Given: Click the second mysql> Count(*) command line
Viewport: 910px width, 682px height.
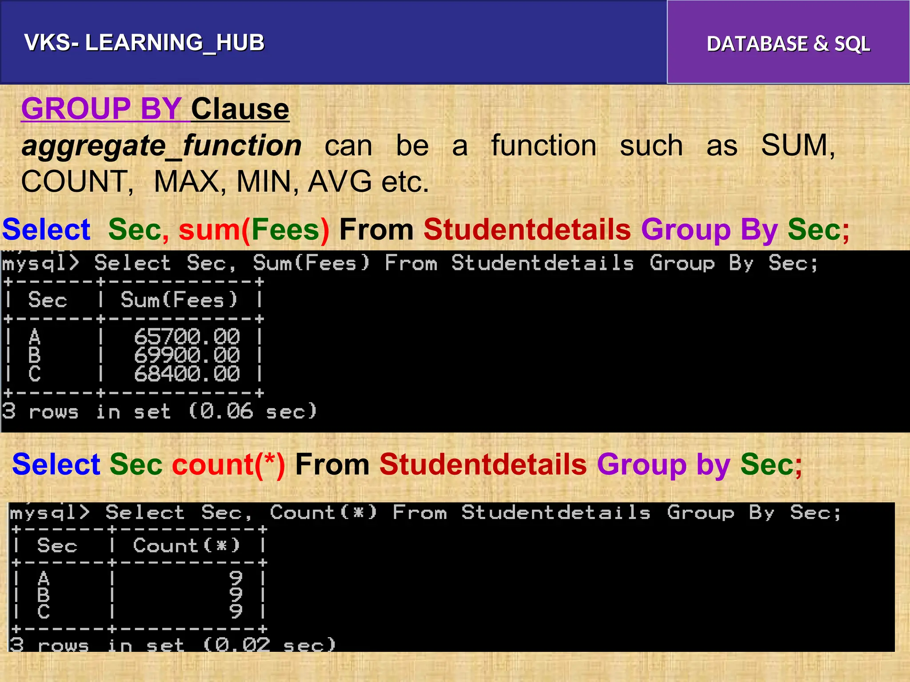Looking at the screenshot, I should pos(426,513).
